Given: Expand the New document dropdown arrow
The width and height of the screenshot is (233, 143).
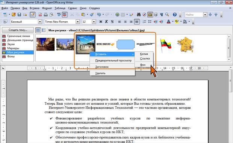Looking at the screenshot, I should 9,15.
